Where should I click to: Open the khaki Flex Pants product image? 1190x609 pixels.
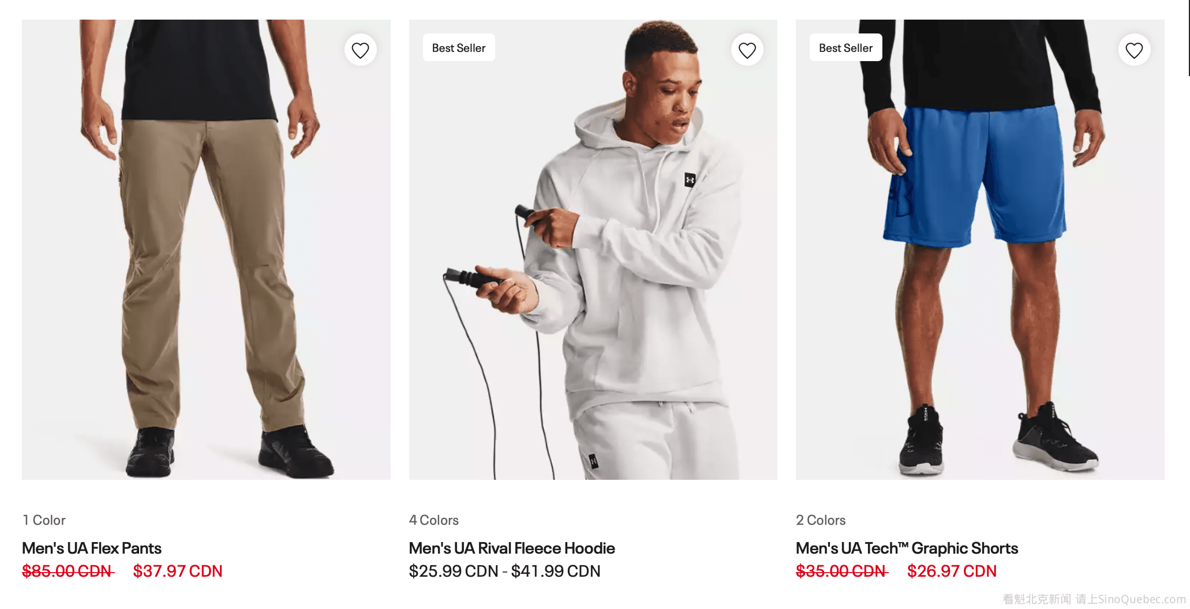[206, 260]
